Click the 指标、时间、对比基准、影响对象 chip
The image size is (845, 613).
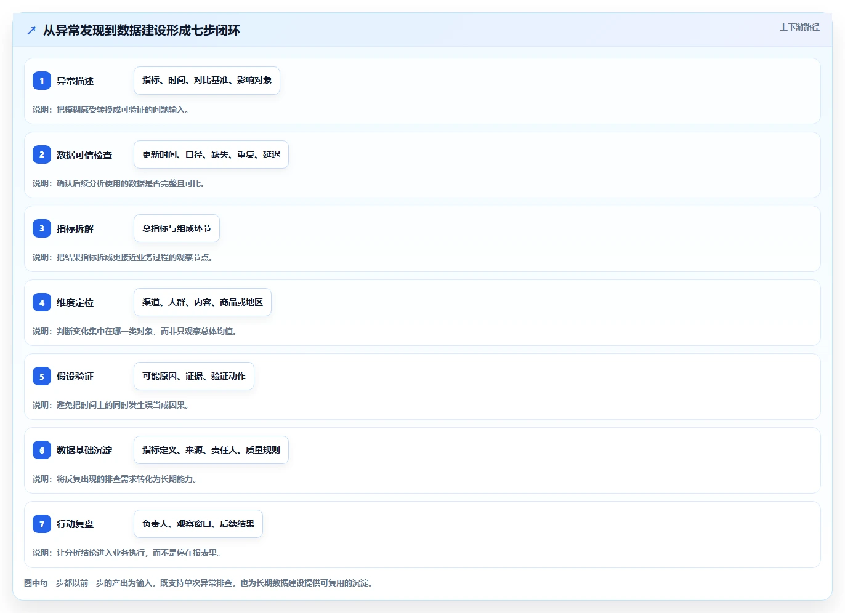tap(207, 81)
